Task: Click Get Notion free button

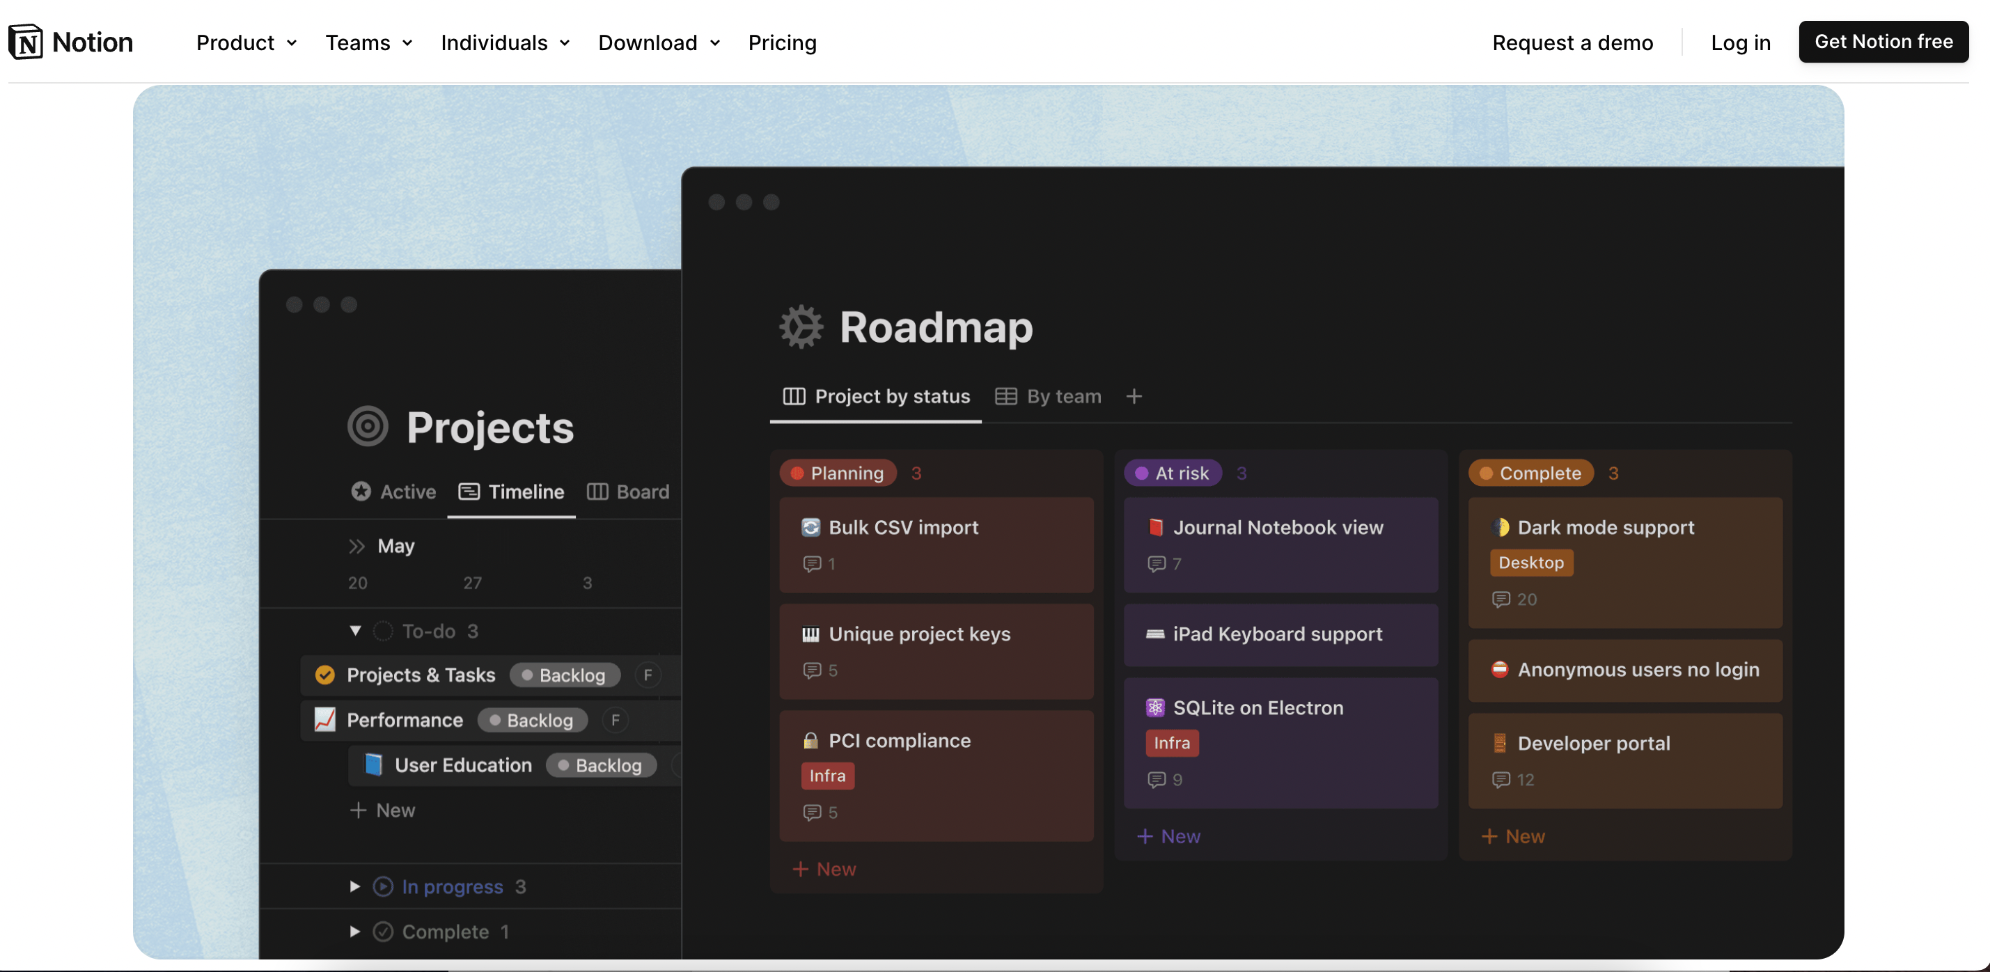Action: tap(1883, 42)
